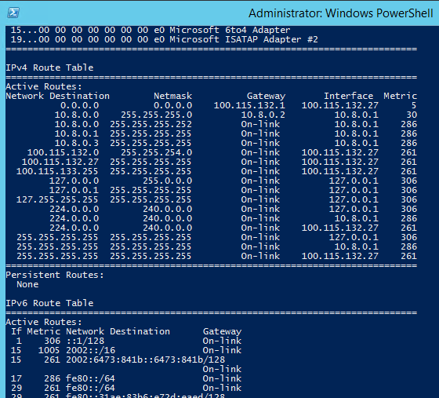Click the 'Network Destination' column header
439x398 pixels.
click(x=58, y=96)
